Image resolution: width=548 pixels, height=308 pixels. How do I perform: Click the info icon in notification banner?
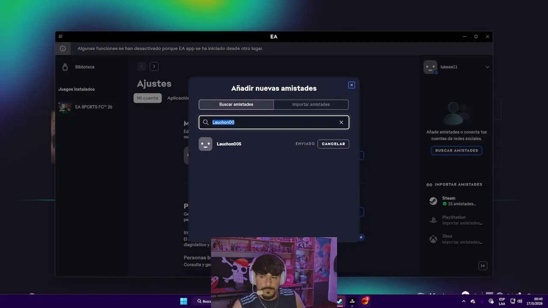pos(63,48)
